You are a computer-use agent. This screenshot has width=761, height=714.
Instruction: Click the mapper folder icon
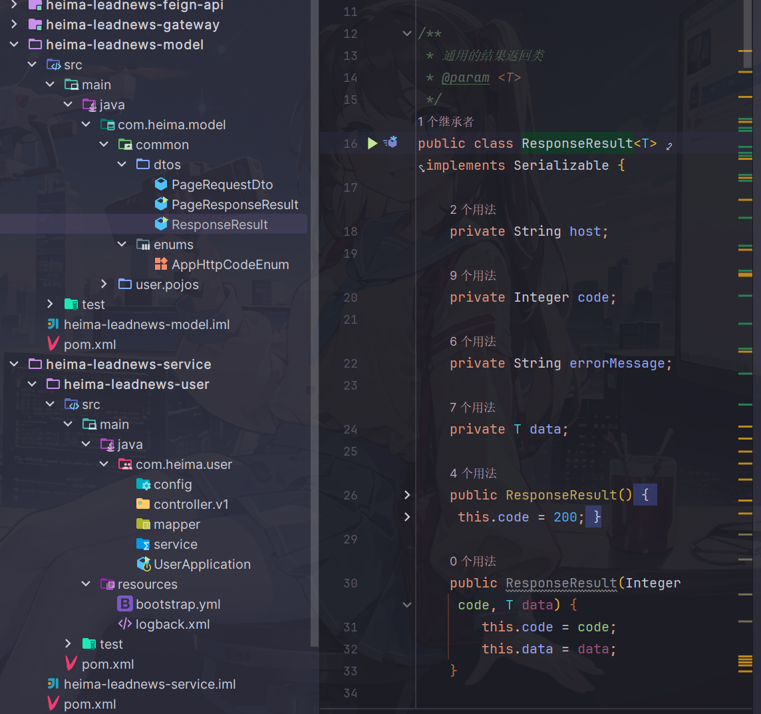pyautogui.click(x=143, y=524)
